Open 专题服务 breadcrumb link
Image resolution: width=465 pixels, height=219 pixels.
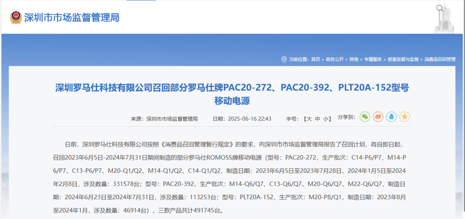373,60
